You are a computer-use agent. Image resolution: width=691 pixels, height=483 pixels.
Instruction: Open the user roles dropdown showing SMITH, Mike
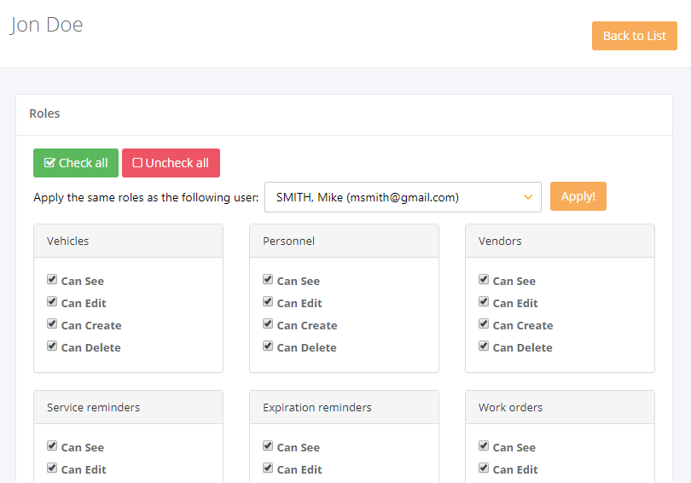(403, 197)
